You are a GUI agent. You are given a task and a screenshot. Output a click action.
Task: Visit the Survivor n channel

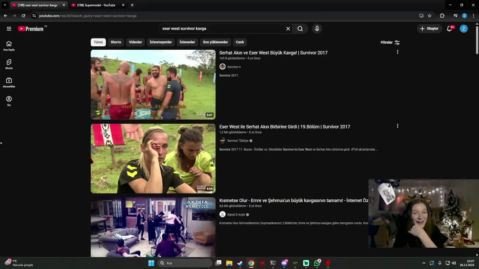click(234, 67)
